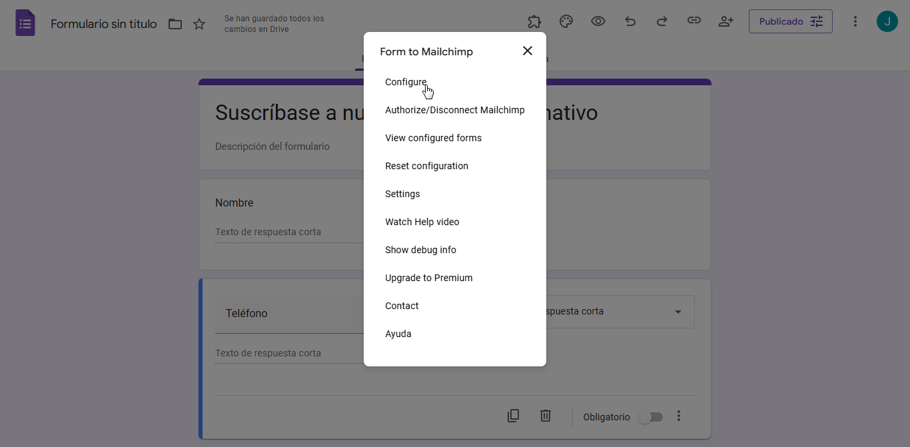The height and width of the screenshot is (447, 910).
Task: Click the redo arrow icon
Action: [x=662, y=21]
